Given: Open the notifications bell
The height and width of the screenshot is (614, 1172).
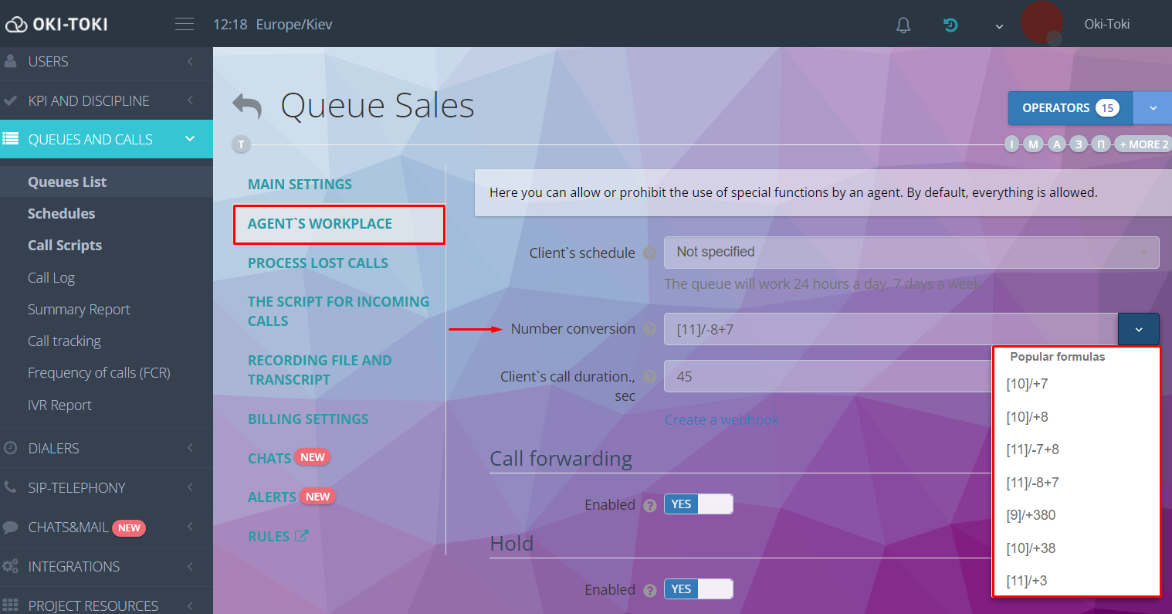Looking at the screenshot, I should click(x=903, y=25).
